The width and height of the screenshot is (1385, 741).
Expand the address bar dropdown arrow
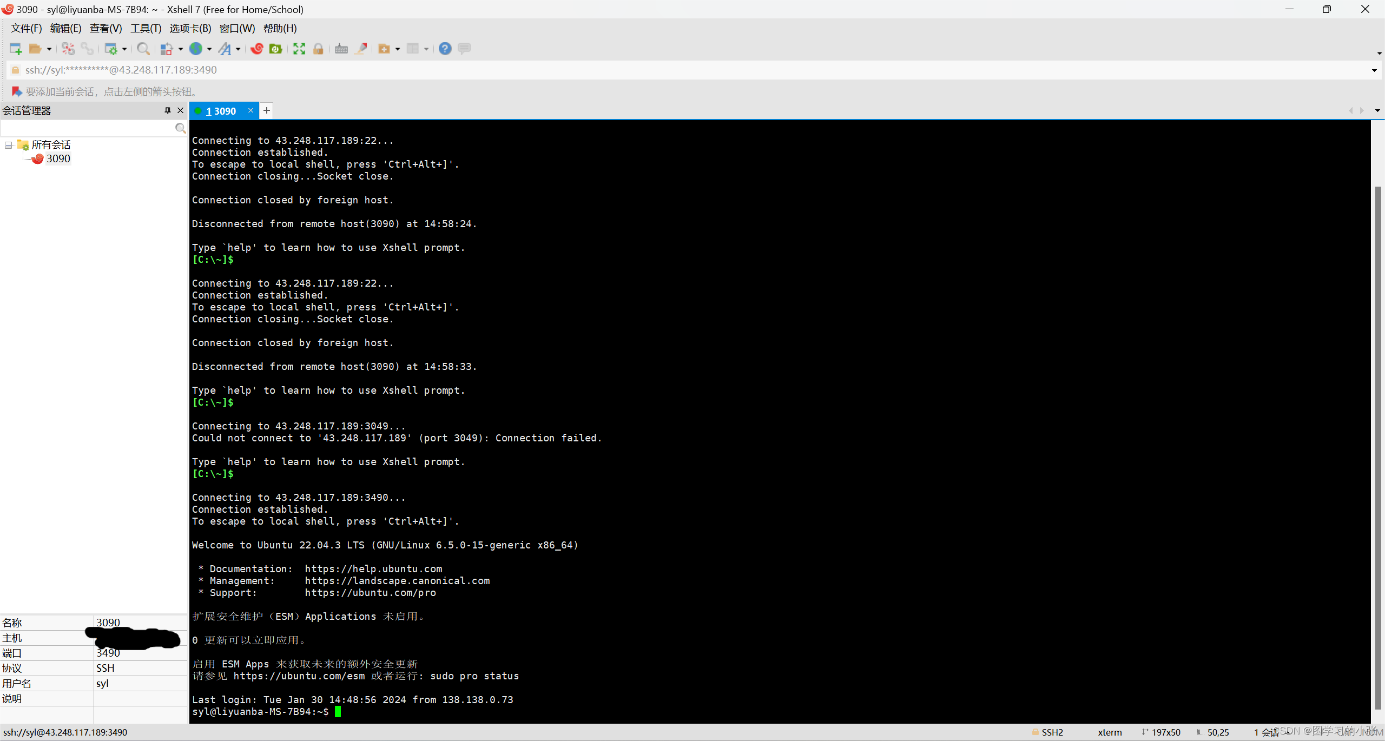[x=1374, y=70]
